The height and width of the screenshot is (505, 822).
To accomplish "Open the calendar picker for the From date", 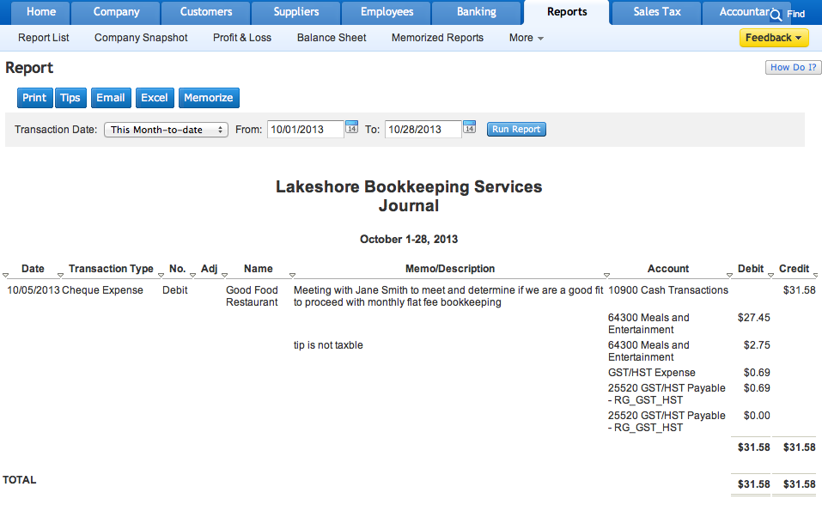I will point(351,127).
